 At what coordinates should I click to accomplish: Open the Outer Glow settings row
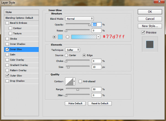click(x=22, y=76)
